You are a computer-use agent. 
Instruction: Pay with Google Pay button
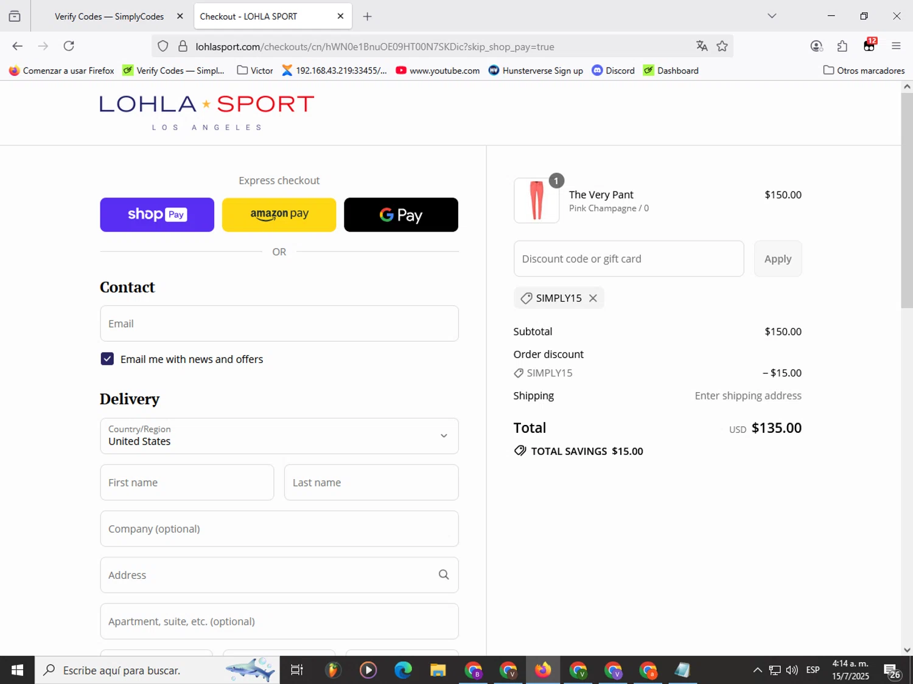[401, 215]
